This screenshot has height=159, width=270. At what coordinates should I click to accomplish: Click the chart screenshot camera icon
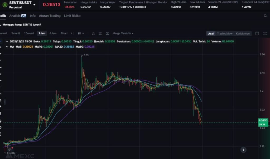pos(107,34)
